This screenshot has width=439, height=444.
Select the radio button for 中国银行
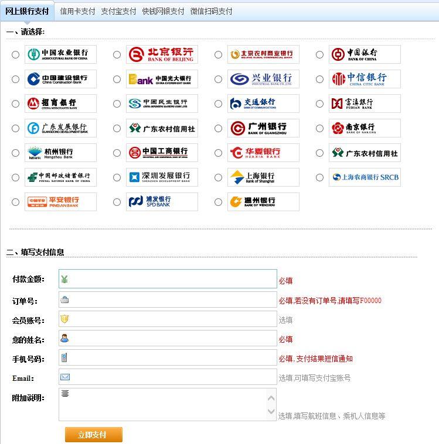[319, 54]
